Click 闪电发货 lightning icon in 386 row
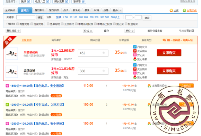 tap(135, 65)
